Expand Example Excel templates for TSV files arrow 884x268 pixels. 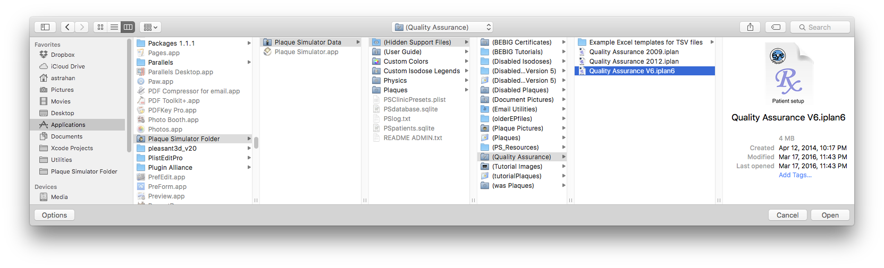point(712,42)
